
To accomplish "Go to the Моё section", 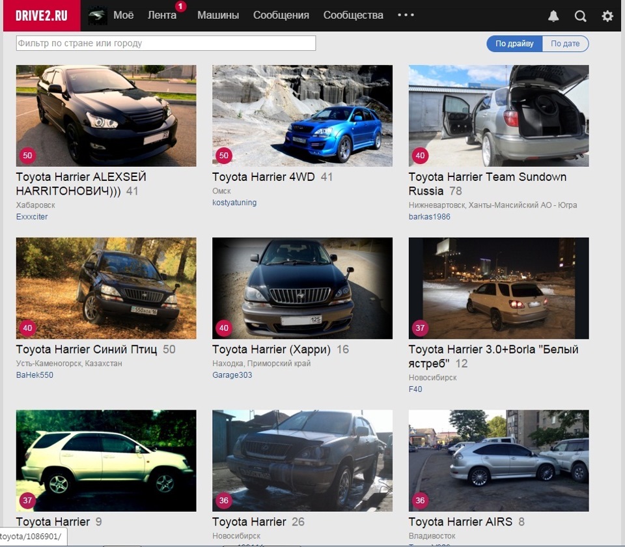I will click(x=124, y=15).
